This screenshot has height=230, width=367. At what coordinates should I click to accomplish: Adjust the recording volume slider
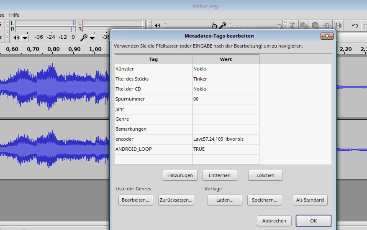[x=255, y=25]
